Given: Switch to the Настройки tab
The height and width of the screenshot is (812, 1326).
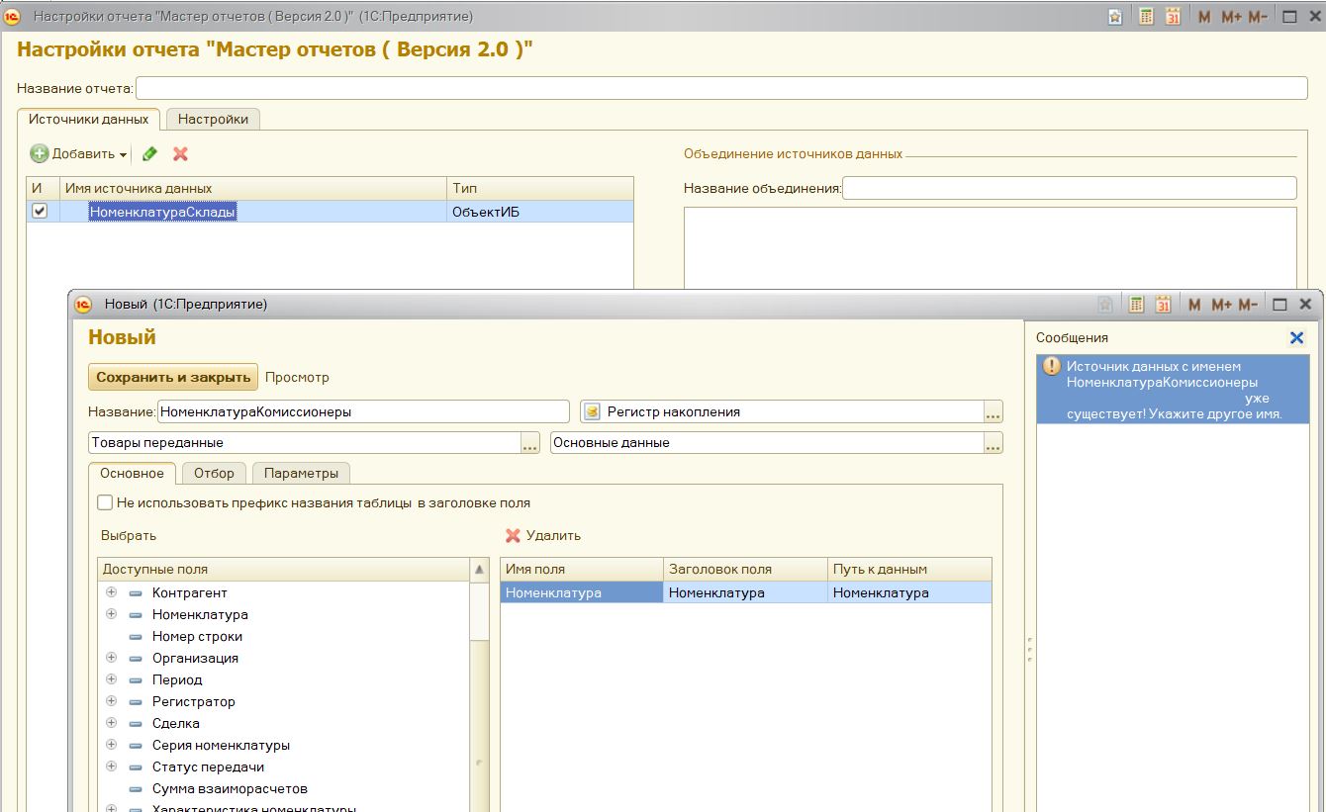Looking at the screenshot, I should tap(213, 119).
